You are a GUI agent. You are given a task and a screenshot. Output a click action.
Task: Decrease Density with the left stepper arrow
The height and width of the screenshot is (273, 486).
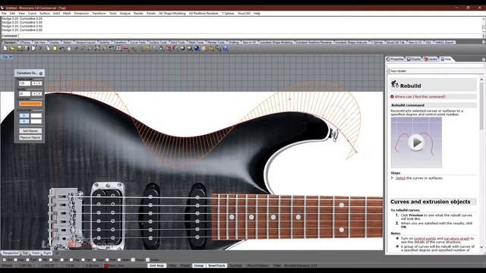coord(34,93)
